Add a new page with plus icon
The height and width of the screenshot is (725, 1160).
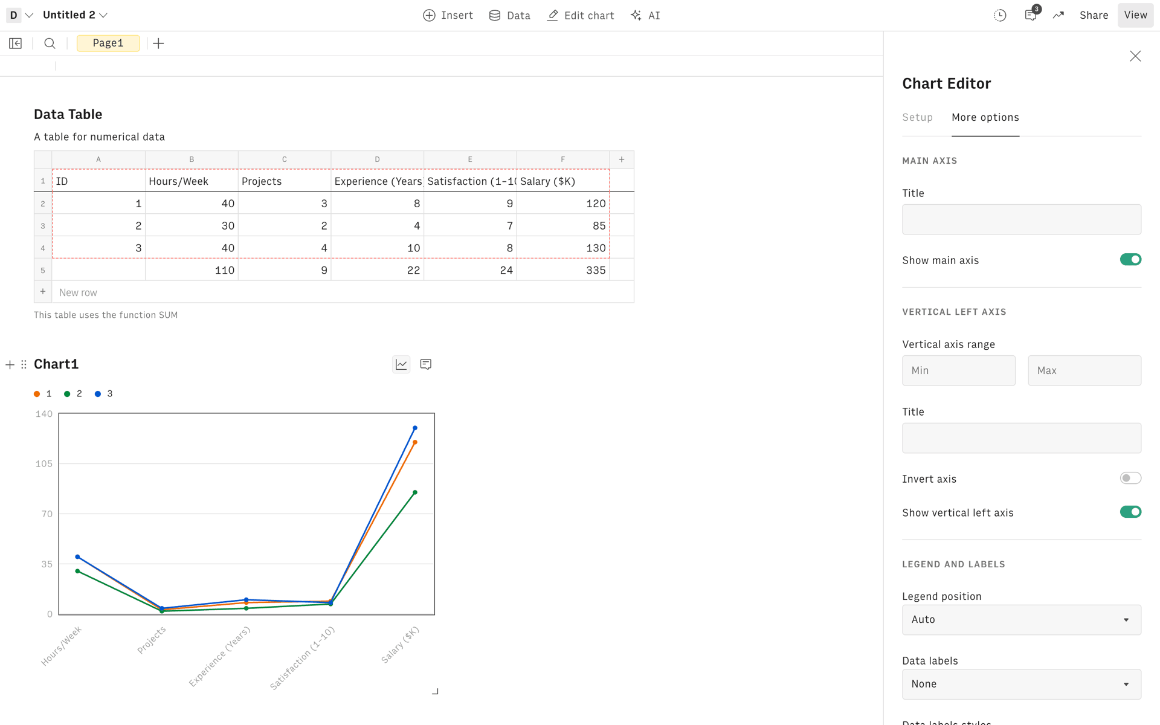click(158, 43)
